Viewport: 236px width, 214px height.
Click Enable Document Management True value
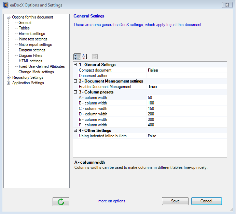186,87
